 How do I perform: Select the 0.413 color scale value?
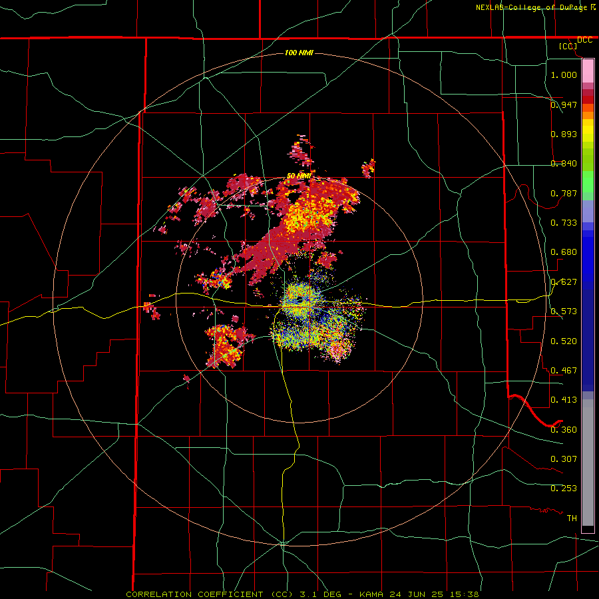tap(564, 399)
